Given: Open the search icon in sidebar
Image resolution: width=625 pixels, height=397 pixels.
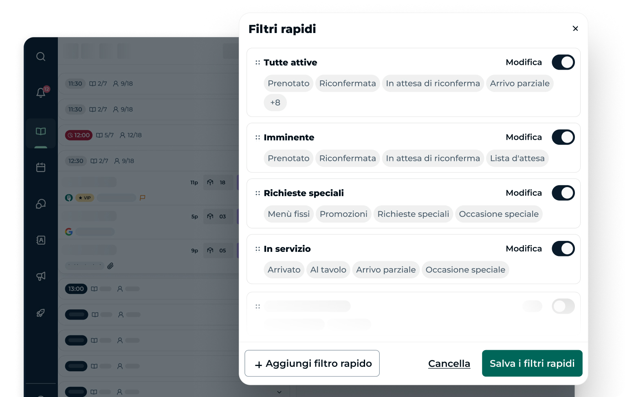Looking at the screenshot, I should pos(41,57).
